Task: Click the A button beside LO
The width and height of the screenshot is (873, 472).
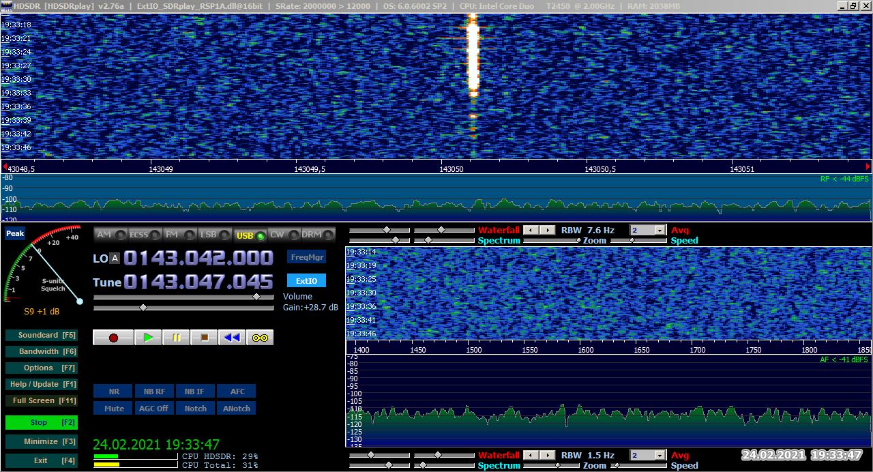Action: 115,259
